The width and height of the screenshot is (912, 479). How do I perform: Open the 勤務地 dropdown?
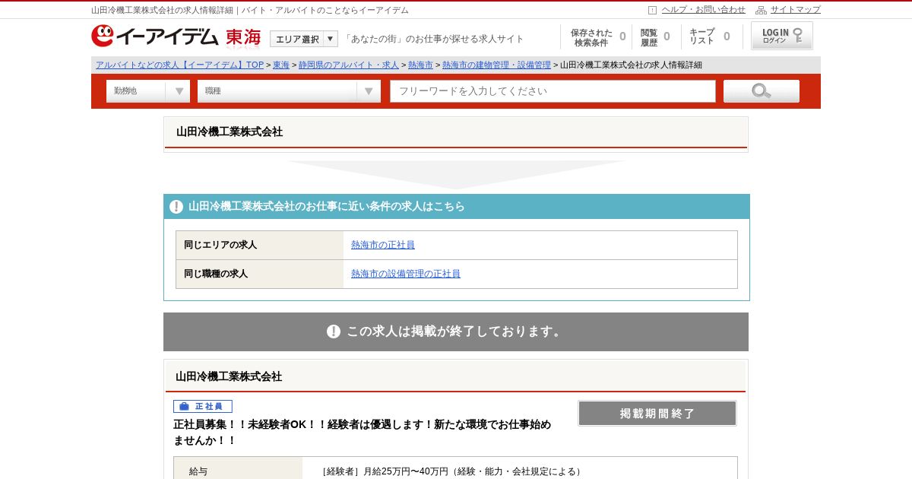[x=148, y=91]
